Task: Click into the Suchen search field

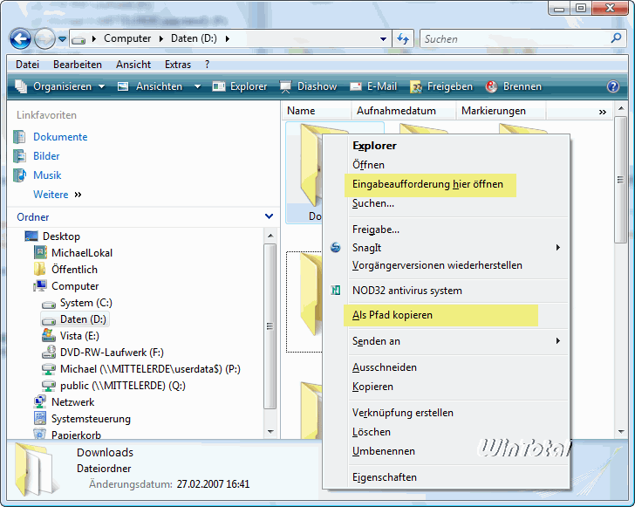Action: click(515, 39)
